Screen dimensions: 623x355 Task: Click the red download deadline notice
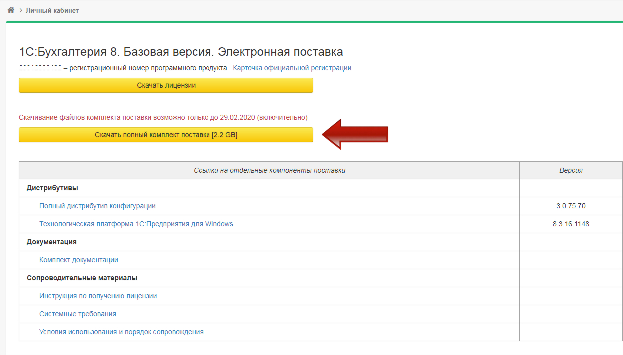pyautogui.click(x=163, y=117)
